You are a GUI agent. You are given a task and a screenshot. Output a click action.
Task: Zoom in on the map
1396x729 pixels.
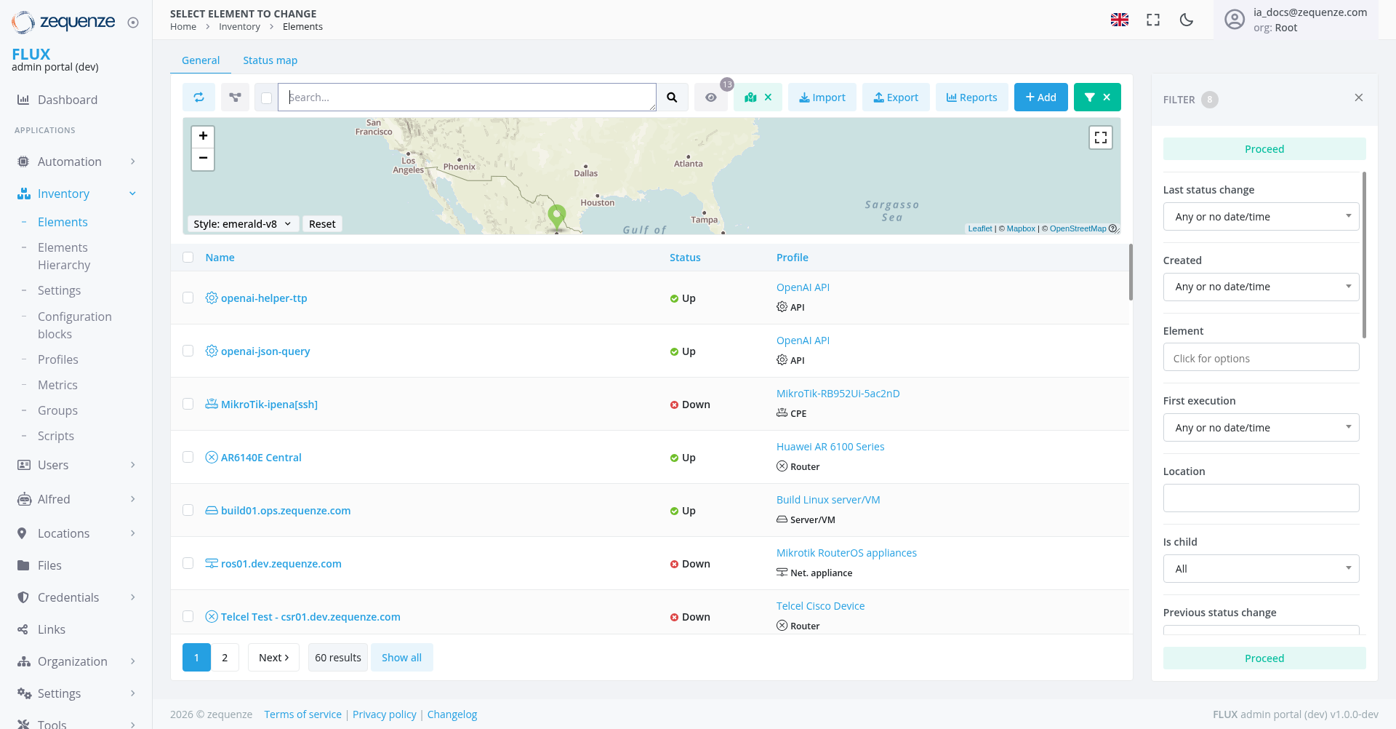click(x=203, y=136)
